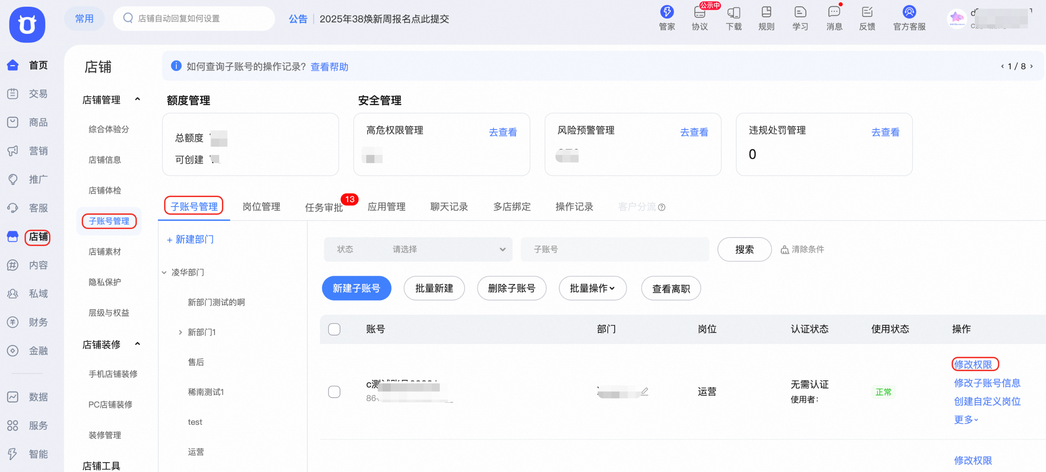Click the 常用 pill button
Viewport: 1046px width, 472px height.
(x=85, y=18)
